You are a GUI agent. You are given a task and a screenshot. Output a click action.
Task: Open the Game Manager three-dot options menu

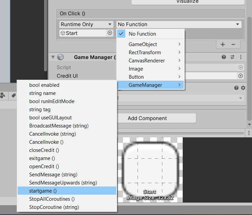click(x=241, y=57)
